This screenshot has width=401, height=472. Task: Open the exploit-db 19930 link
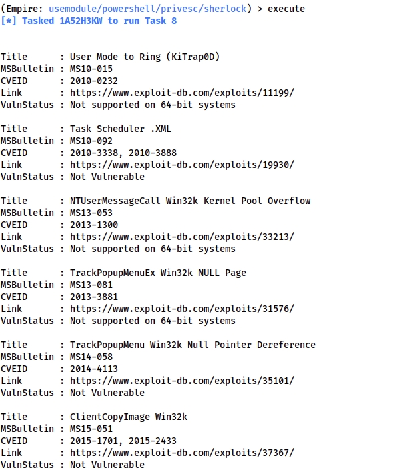(181, 165)
